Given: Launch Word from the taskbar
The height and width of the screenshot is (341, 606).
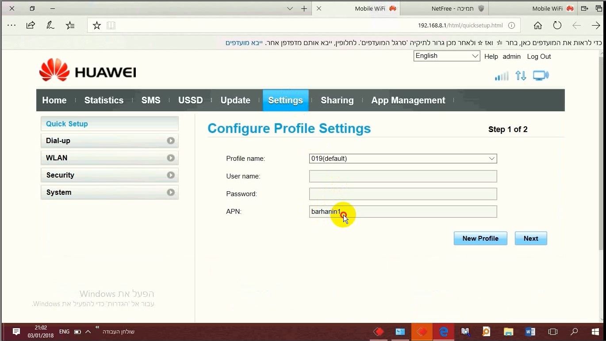Looking at the screenshot, I should [530, 332].
